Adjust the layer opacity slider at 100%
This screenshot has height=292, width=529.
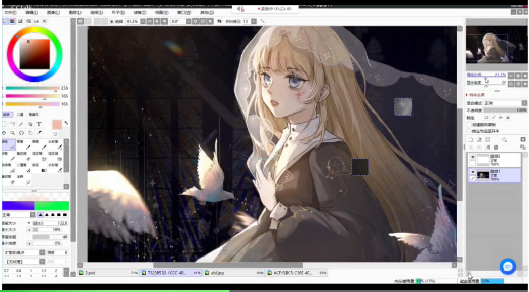[505, 110]
